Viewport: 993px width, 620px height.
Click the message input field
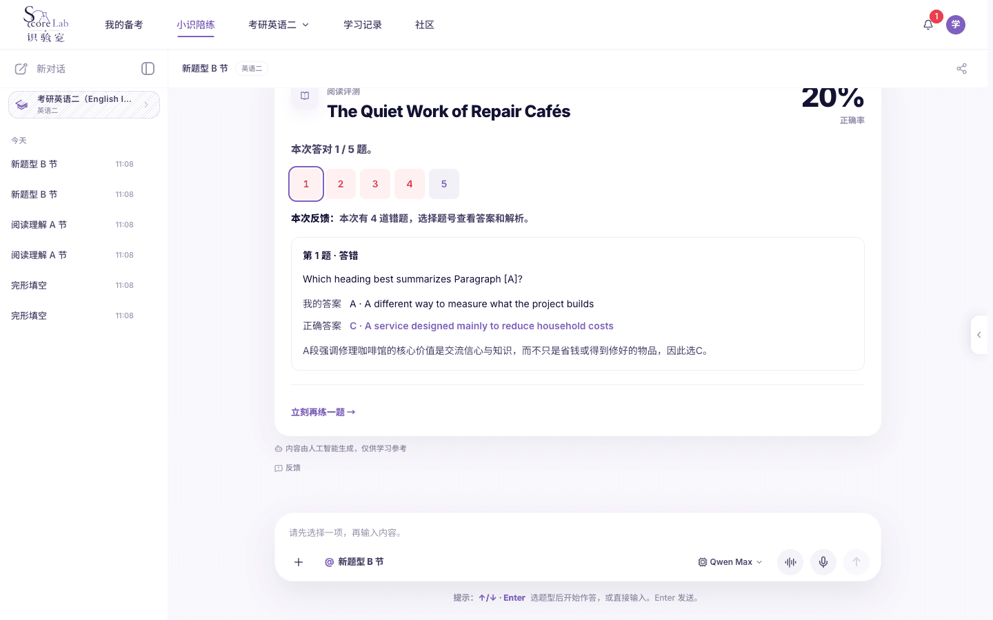pos(578,533)
